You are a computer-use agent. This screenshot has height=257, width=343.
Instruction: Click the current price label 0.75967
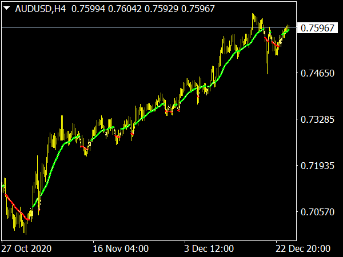pyautogui.click(x=317, y=28)
